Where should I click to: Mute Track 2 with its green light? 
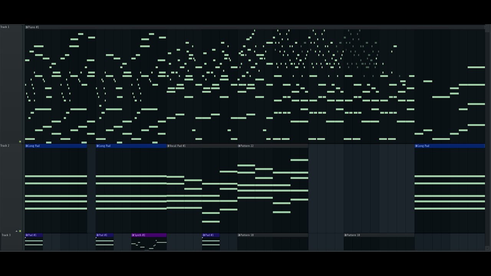[x=20, y=231]
